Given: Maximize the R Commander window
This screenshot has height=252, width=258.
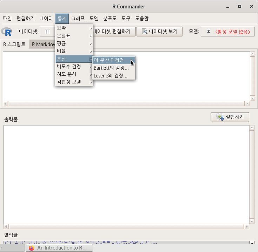Looking at the screenshot, I should 240,6.
